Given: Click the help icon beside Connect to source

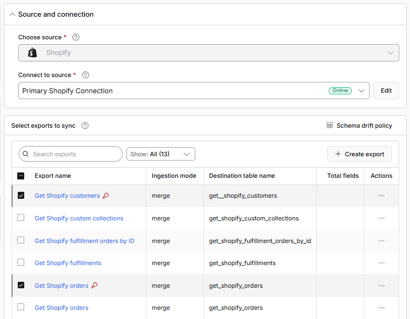Looking at the screenshot, I should [x=86, y=75].
